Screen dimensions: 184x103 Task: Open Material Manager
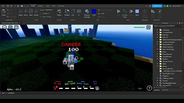[87, 14]
